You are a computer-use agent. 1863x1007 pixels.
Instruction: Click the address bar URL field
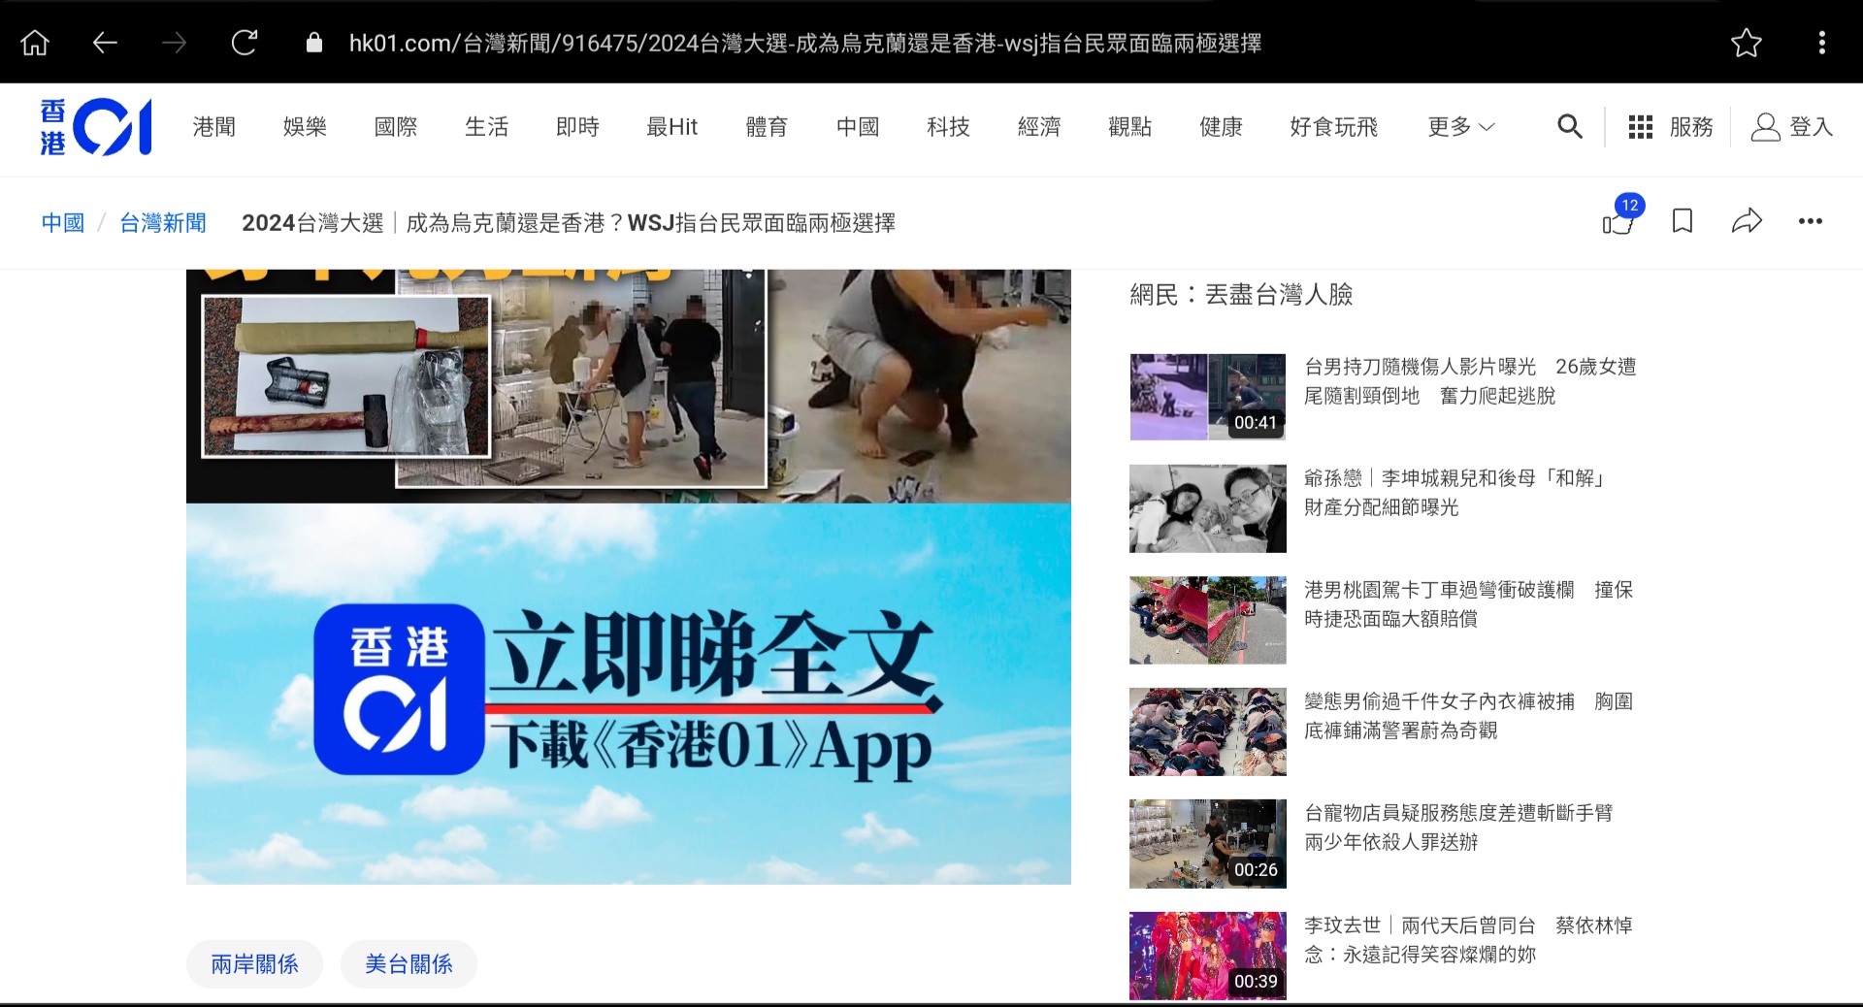[x=805, y=42]
